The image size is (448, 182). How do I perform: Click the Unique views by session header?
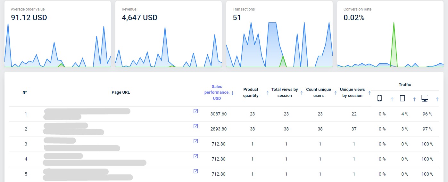pos(352,92)
